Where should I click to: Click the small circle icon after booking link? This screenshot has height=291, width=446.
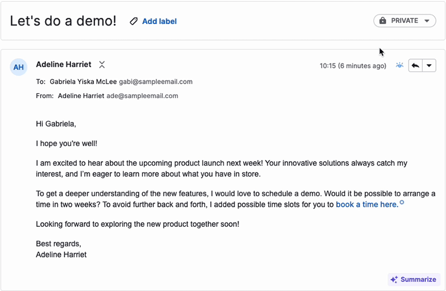[x=402, y=202]
